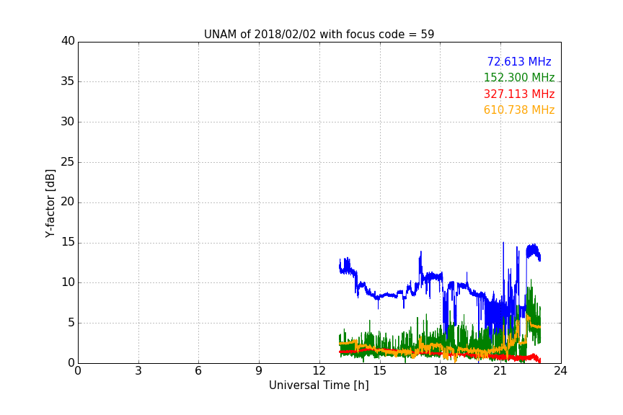Click the y-axis tick label 40

click(x=68, y=41)
